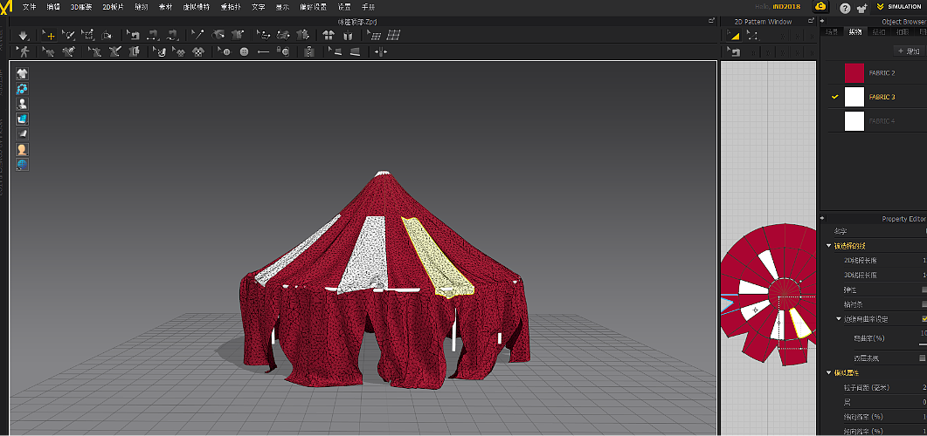Select the yellow-outlined piece in 2D pattern
The width and height of the screenshot is (927, 436).
coord(799,323)
